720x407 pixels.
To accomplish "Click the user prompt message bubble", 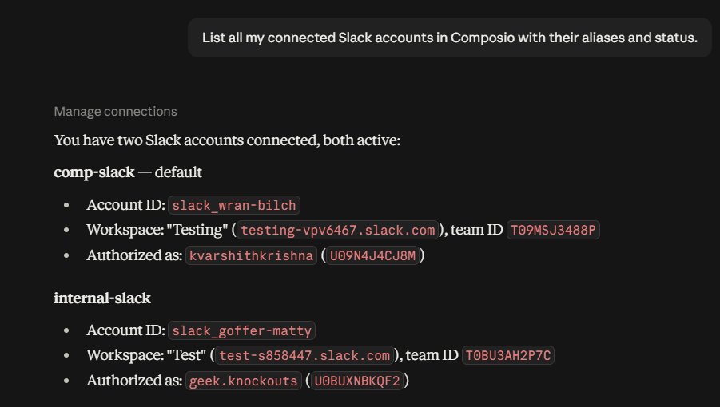I will point(450,38).
